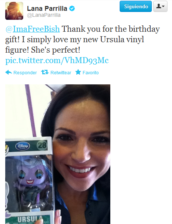Click the Ursula figure box in the photo
This screenshot has height=224, width=172.
[x=29, y=180]
